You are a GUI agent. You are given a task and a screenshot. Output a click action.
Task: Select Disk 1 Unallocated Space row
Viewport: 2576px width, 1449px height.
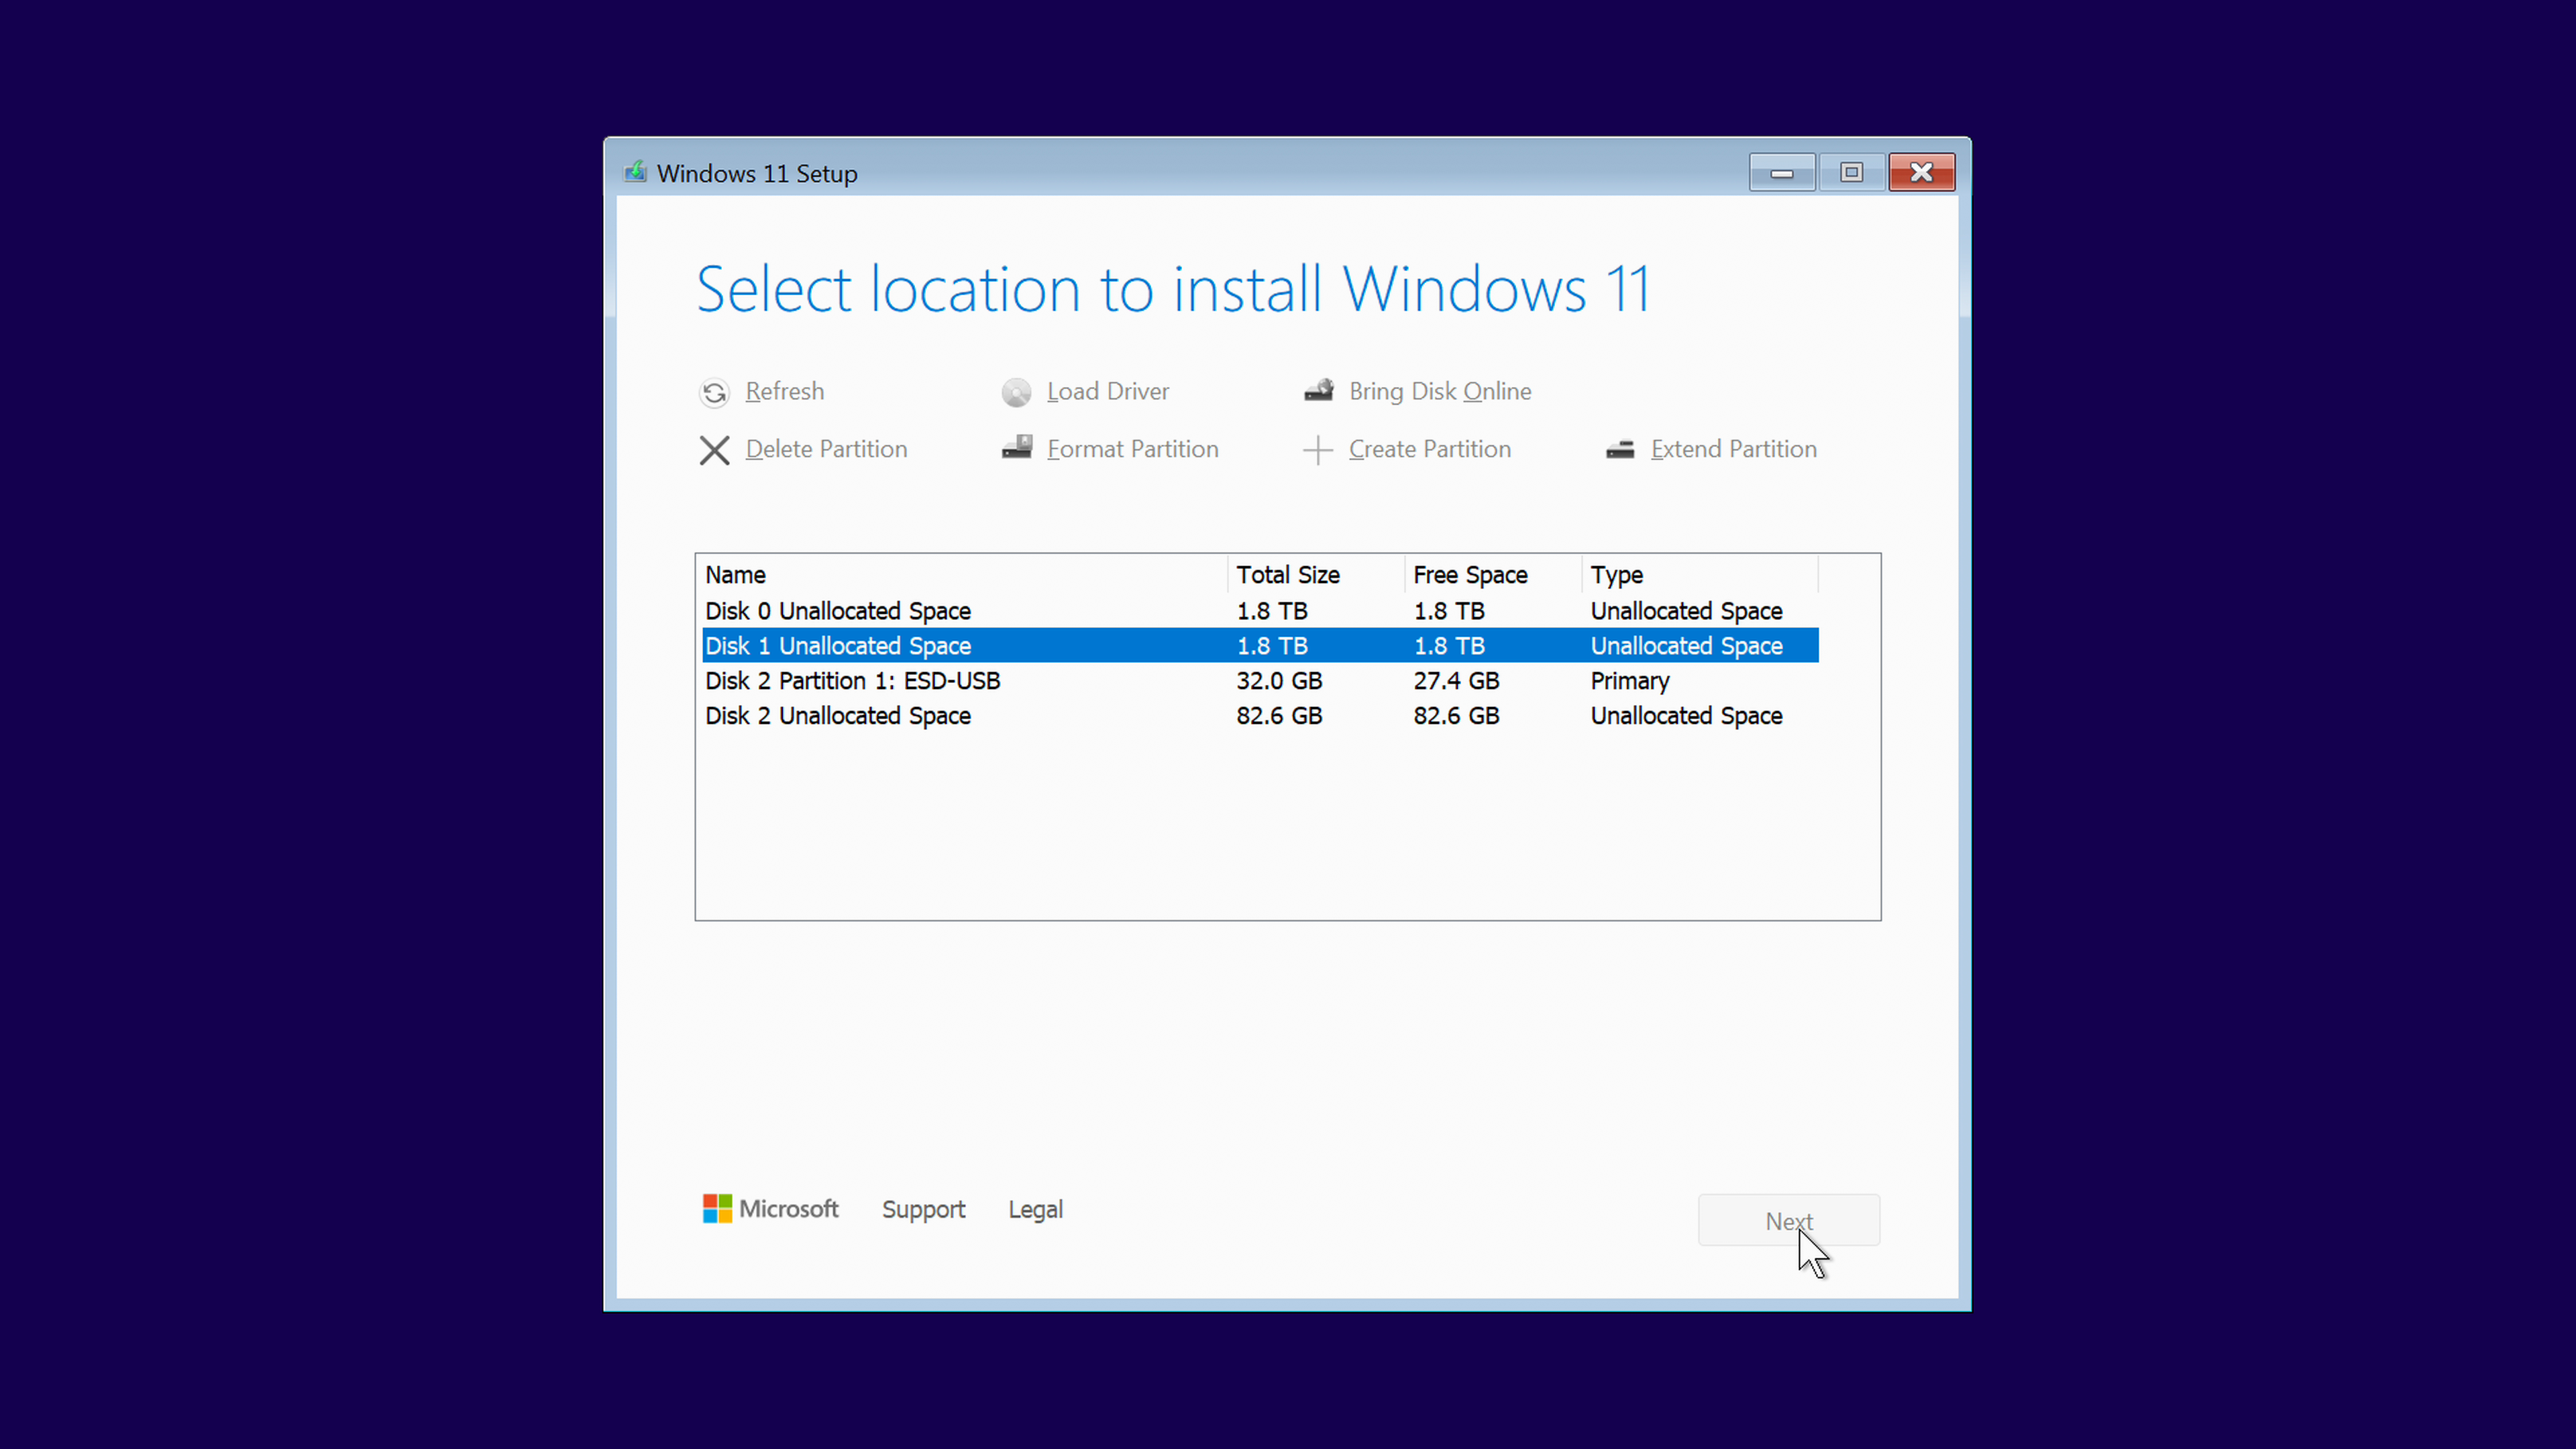pyautogui.click(x=1260, y=646)
